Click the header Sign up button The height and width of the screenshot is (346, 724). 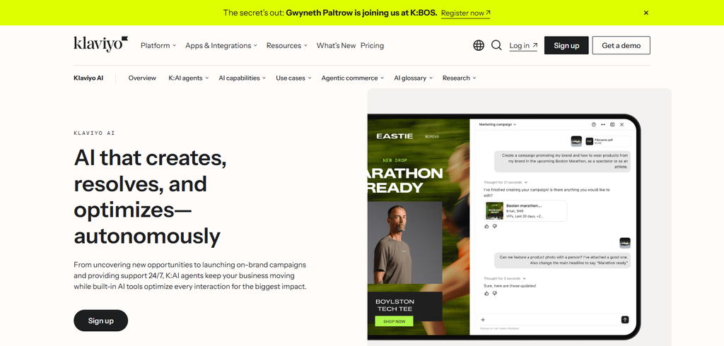566,45
